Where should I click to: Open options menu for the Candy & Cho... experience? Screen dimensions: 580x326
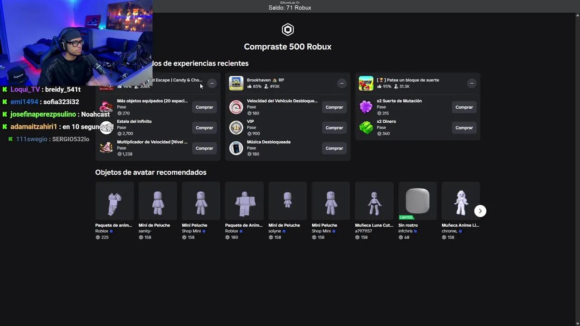pos(212,83)
